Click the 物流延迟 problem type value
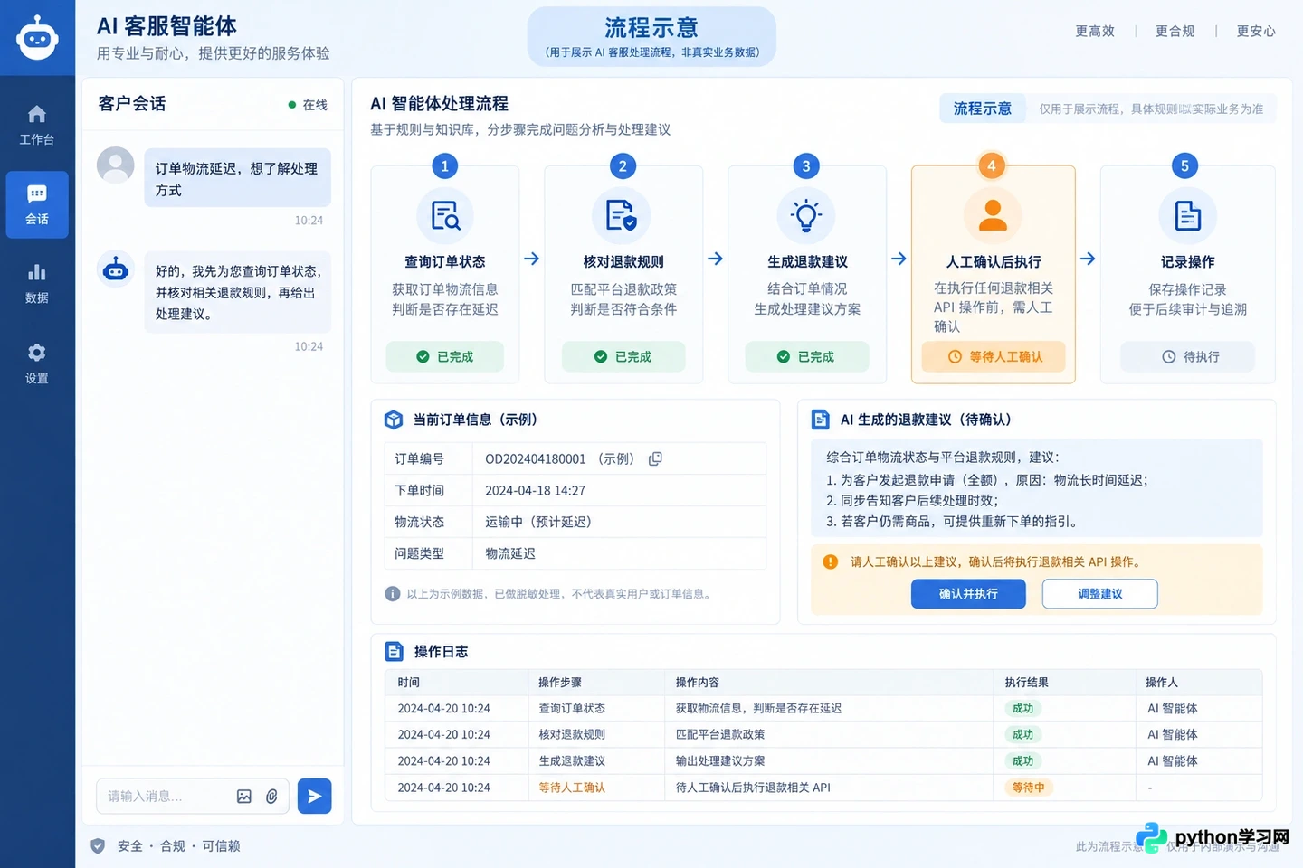 (x=510, y=553)
